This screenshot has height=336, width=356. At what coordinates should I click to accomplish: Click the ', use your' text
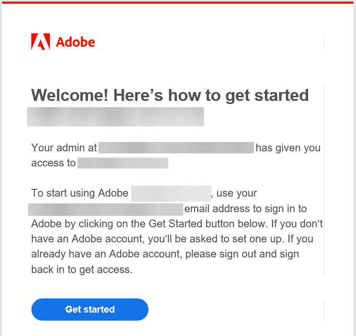[234, 193]
